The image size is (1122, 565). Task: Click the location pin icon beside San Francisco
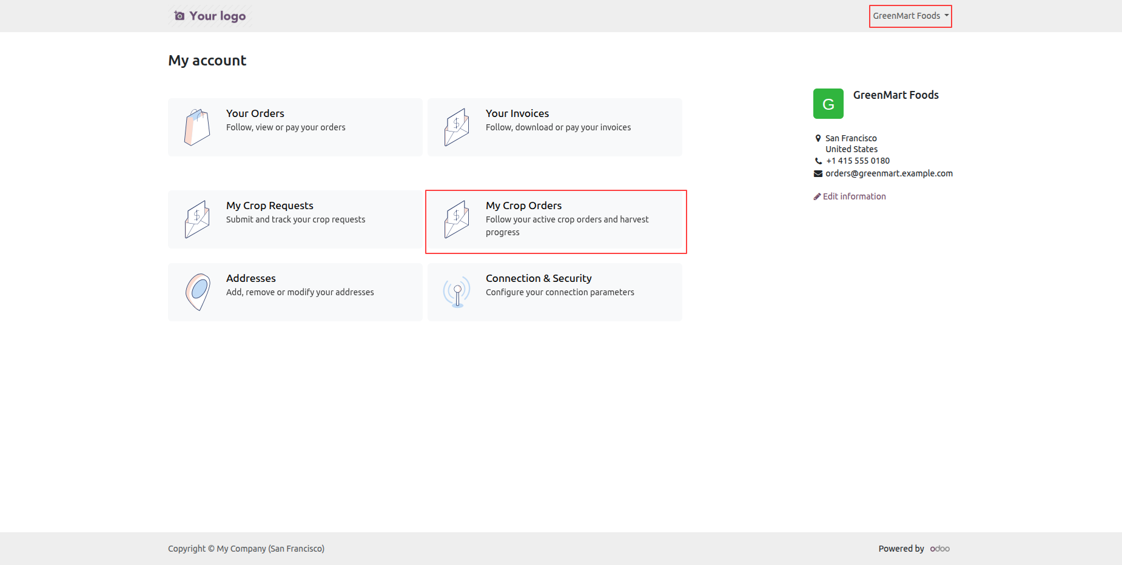[x=818, y=138]
